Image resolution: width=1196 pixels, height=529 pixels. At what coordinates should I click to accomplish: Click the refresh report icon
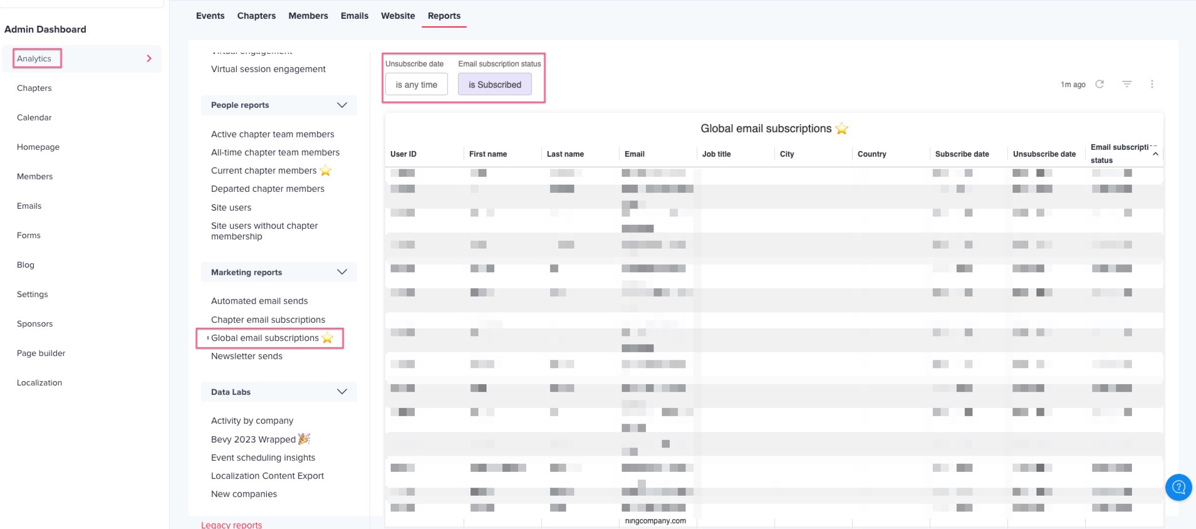coord(1099,84)
